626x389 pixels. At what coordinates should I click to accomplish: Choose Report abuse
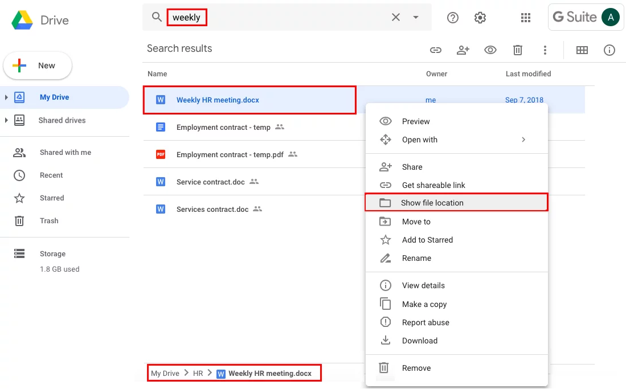coord(457,322)
